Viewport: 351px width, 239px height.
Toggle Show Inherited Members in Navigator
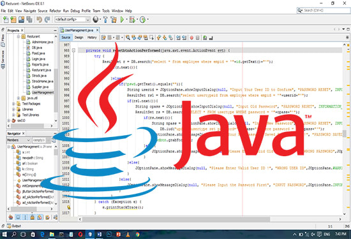10,217
